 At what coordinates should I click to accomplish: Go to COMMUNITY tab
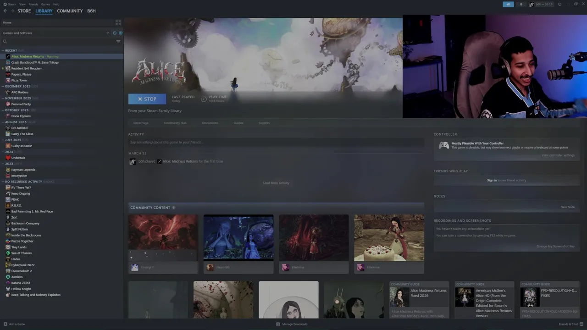(70, 11)
